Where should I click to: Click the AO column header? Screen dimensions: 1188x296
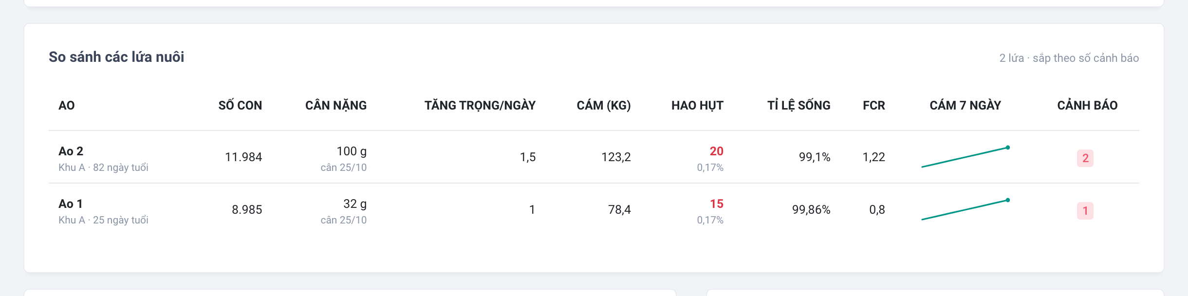click(x=67, y=105)
